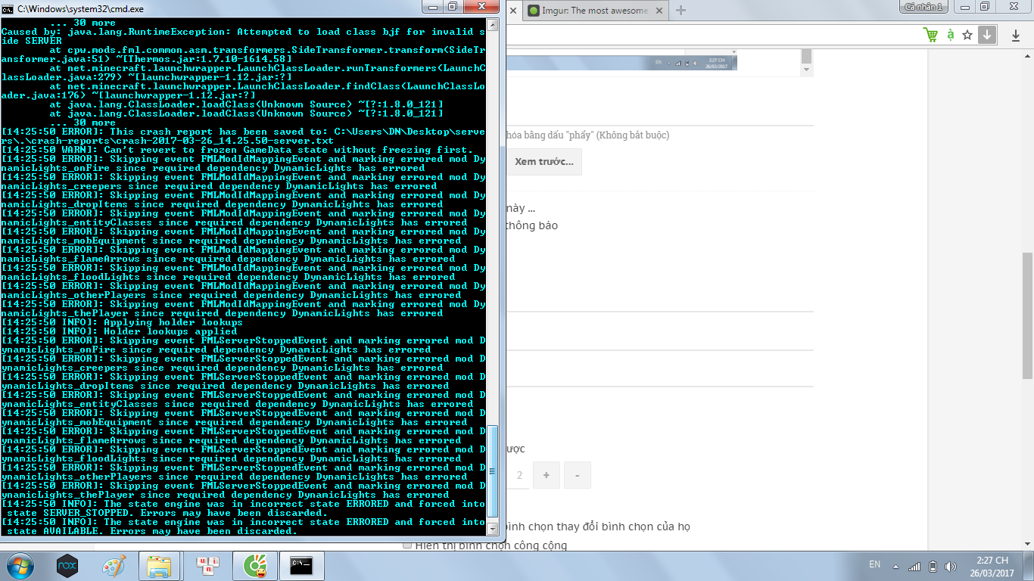This screenshot has height=581, width=1034.
Task: Click the 'C:\Windows\system32\cmd.exe' title text
Action: (80, 8)
